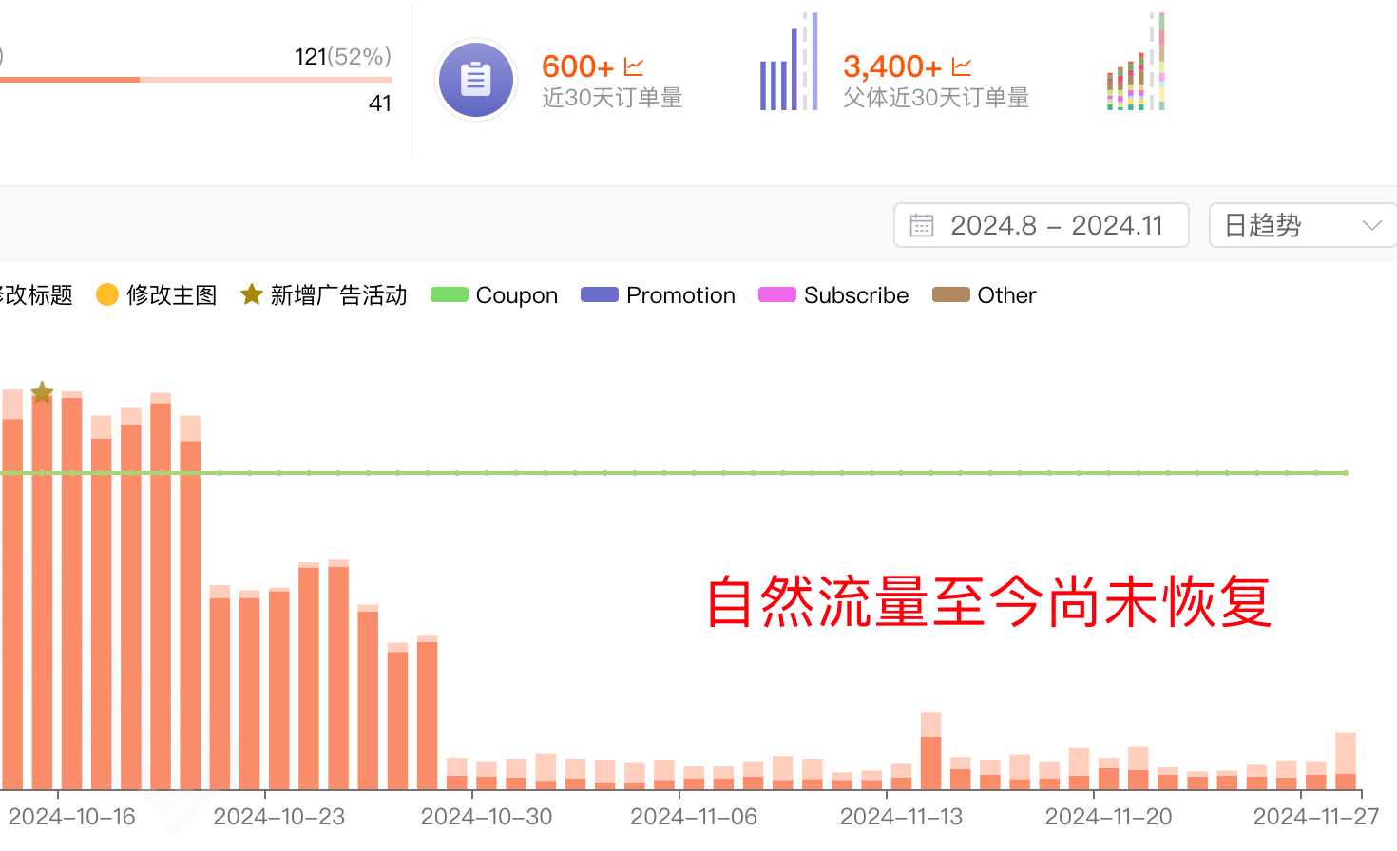The width and height of the screenshot is (1397, 851).
Task: Toggle the Subscribe legend entry
Action: coord(833,295)
